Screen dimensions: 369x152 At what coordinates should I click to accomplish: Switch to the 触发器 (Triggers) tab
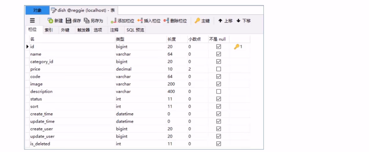(x=84, y=30)
